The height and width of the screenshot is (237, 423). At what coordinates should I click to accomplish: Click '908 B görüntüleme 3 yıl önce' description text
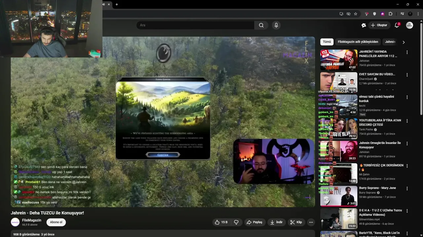point(34,234)
